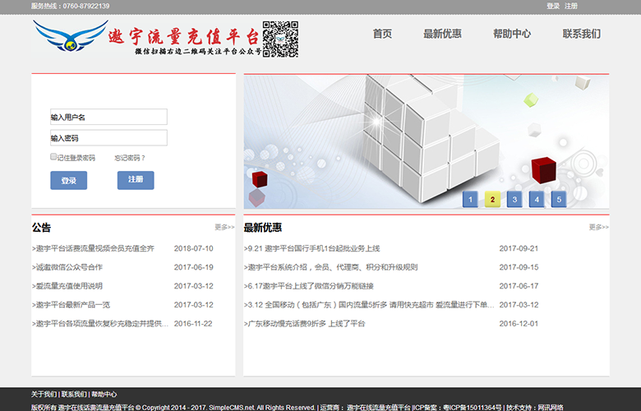Show banner slide 5
The width and height of the screenshot is (641, 411).
click(x=559, y=199)
